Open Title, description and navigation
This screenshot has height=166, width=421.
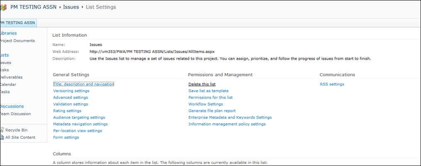tap(83, 84)
